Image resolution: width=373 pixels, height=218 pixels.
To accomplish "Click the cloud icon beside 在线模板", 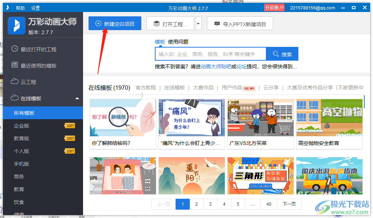I will coord(15,97).
